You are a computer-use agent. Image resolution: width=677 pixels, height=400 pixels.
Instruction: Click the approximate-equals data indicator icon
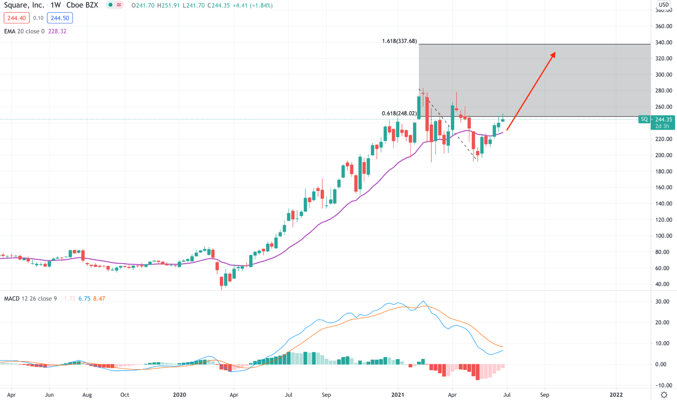point(119,5)
